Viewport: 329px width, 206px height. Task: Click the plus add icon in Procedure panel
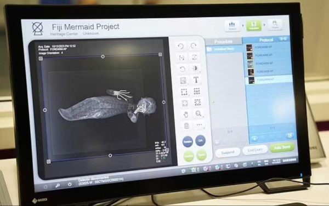click(217, 142)
